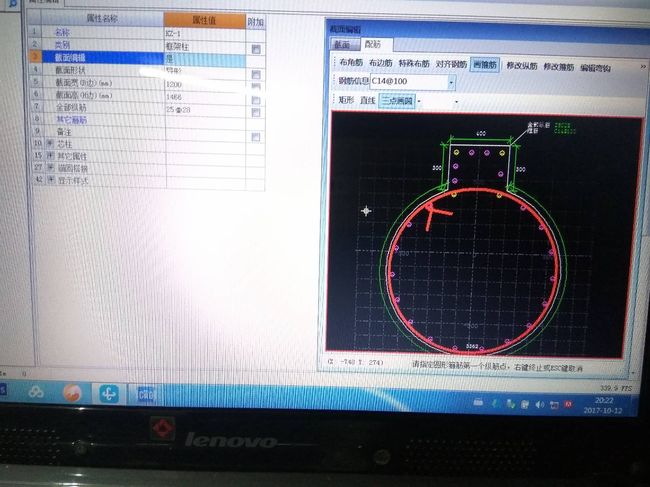This screenshot has height=487, width=650.
Task: Tick the 附加 checkbox for 截面高 row
Action: [x=256, y=100]
